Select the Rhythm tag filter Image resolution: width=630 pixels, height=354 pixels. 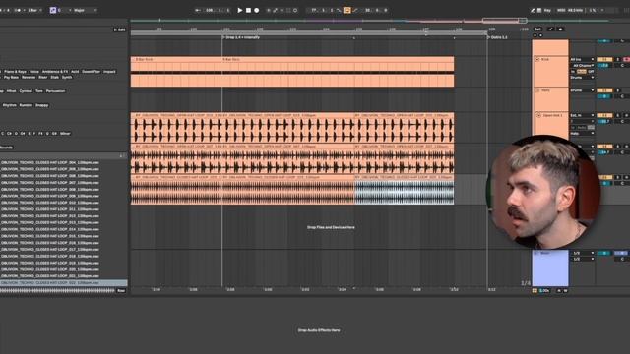point(9,105)
